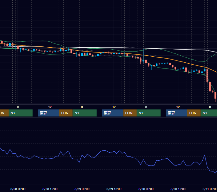Select the LDN session block after 8/28 12:00
Image resolution: width=217 pixels, height=192 pixels.
(x=66, y=113)
